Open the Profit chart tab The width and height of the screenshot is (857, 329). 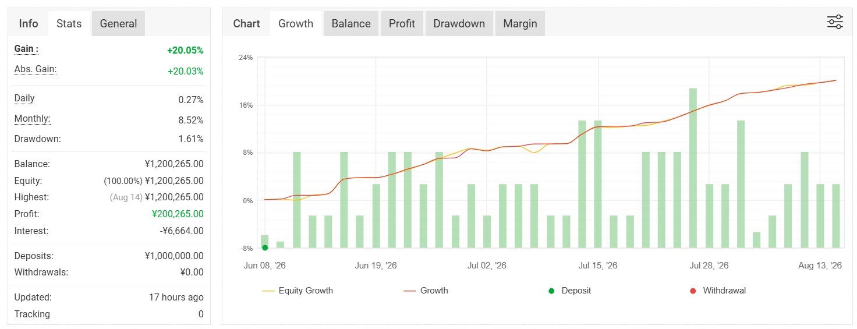coord(402,24)
